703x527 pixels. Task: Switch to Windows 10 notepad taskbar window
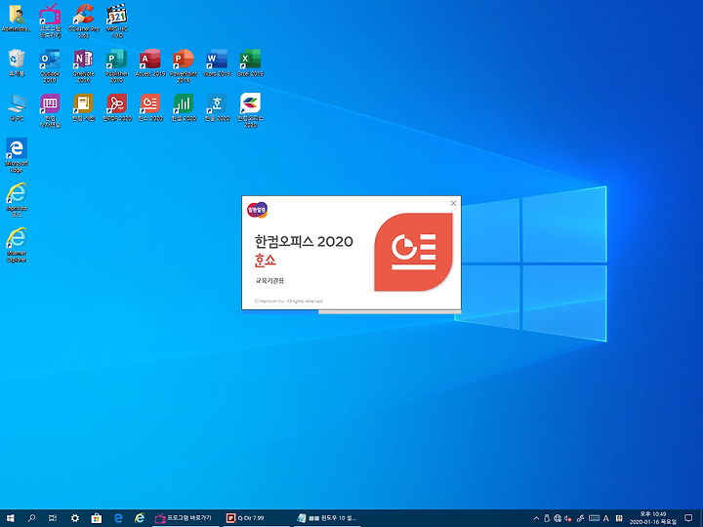tap(327, 518)
